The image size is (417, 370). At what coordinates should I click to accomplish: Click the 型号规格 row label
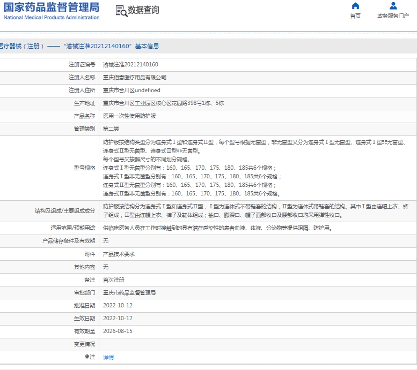(x=84, y=168)
